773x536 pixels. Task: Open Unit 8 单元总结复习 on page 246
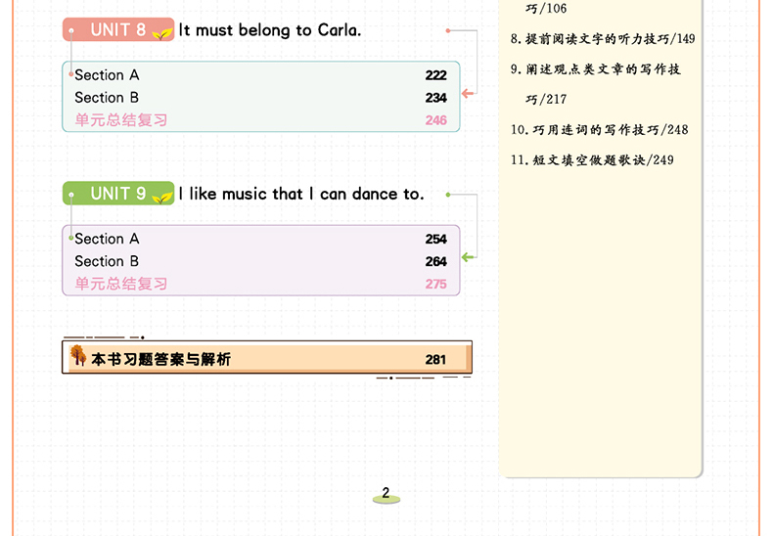click(121, 120)
